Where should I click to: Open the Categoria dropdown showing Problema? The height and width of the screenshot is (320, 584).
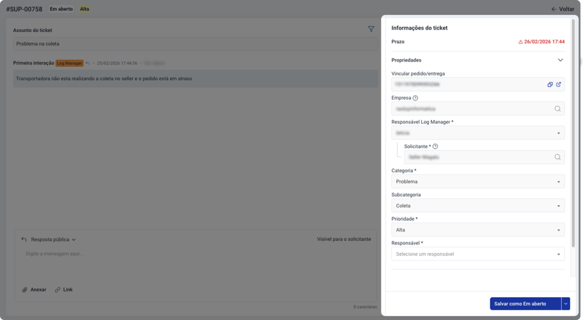(x=478, y=182)
